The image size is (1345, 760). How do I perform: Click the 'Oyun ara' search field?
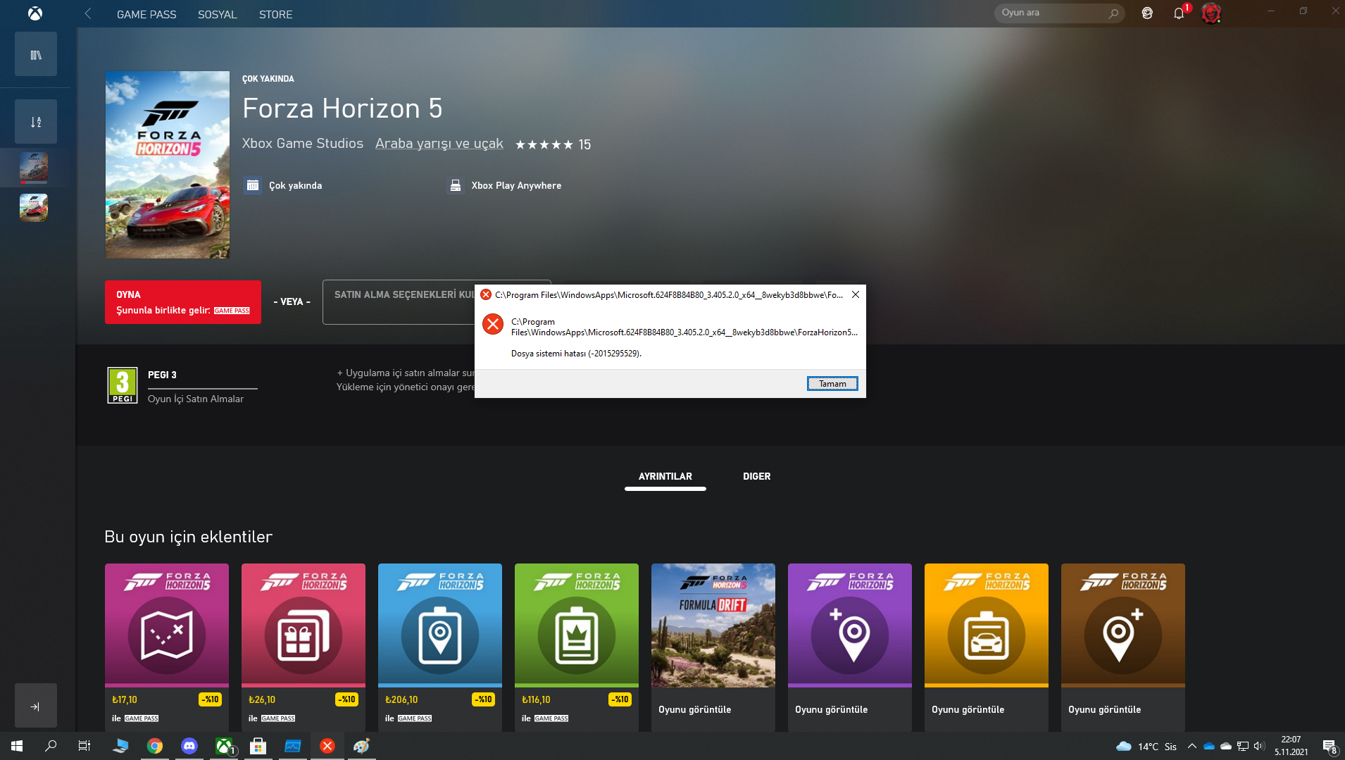(1058, 13)
